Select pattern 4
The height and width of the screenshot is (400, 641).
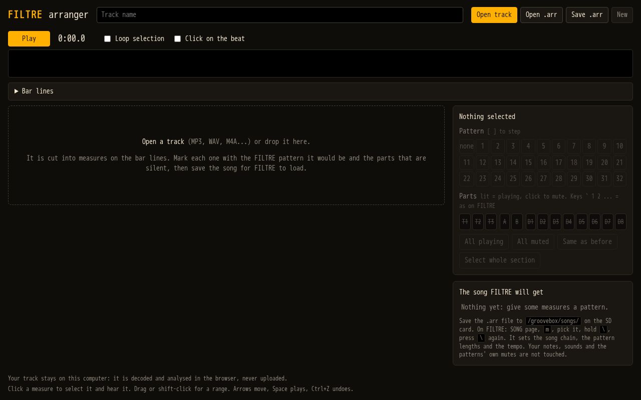[x=528, y=146]
